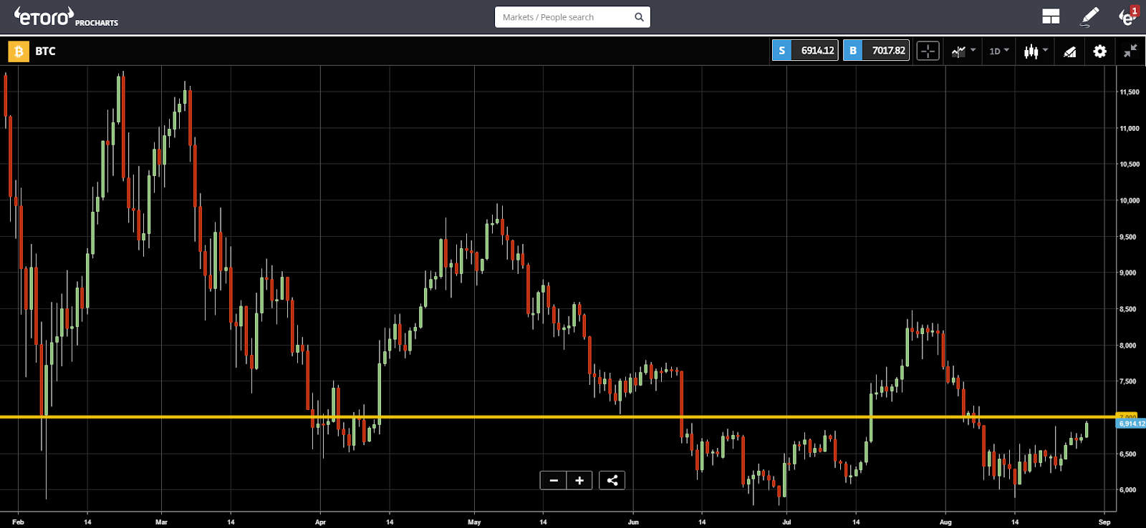Expand the candlestick chart type dropdown

point(1036,51)
